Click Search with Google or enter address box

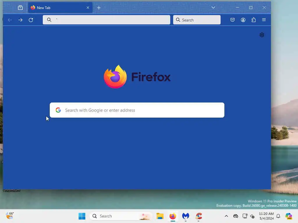pos(137,110)
